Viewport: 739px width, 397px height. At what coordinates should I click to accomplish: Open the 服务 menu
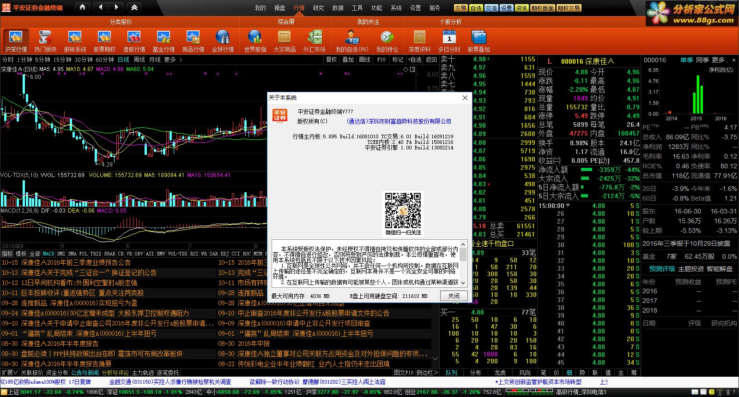click(435, 8)
